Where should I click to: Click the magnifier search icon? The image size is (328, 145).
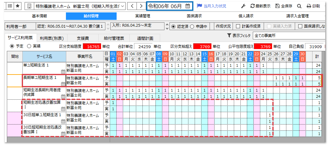point(299,6)
